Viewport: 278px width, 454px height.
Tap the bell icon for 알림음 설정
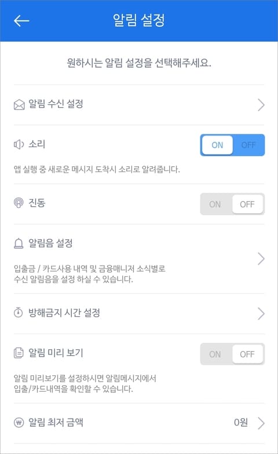pos(19,243)
